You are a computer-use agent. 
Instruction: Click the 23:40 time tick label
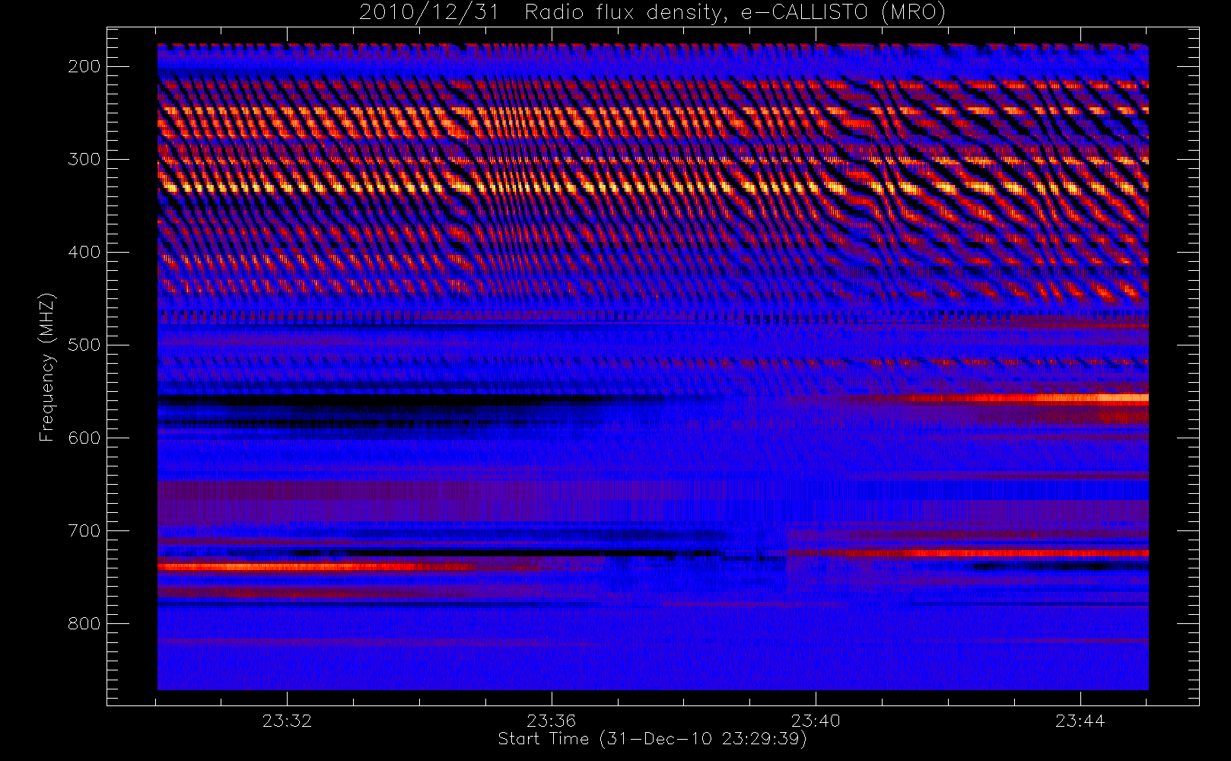point(816,721)
